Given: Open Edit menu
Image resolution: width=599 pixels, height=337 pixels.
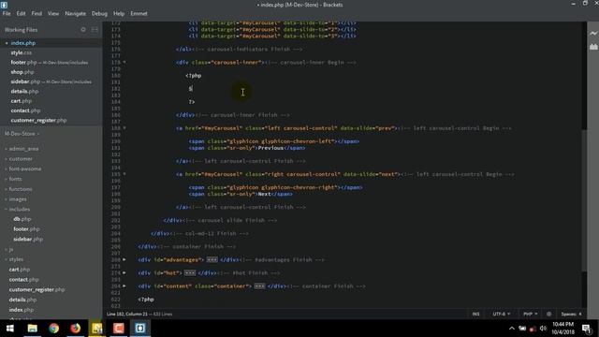Looking at the screenshot, I should tap(21, 13).
